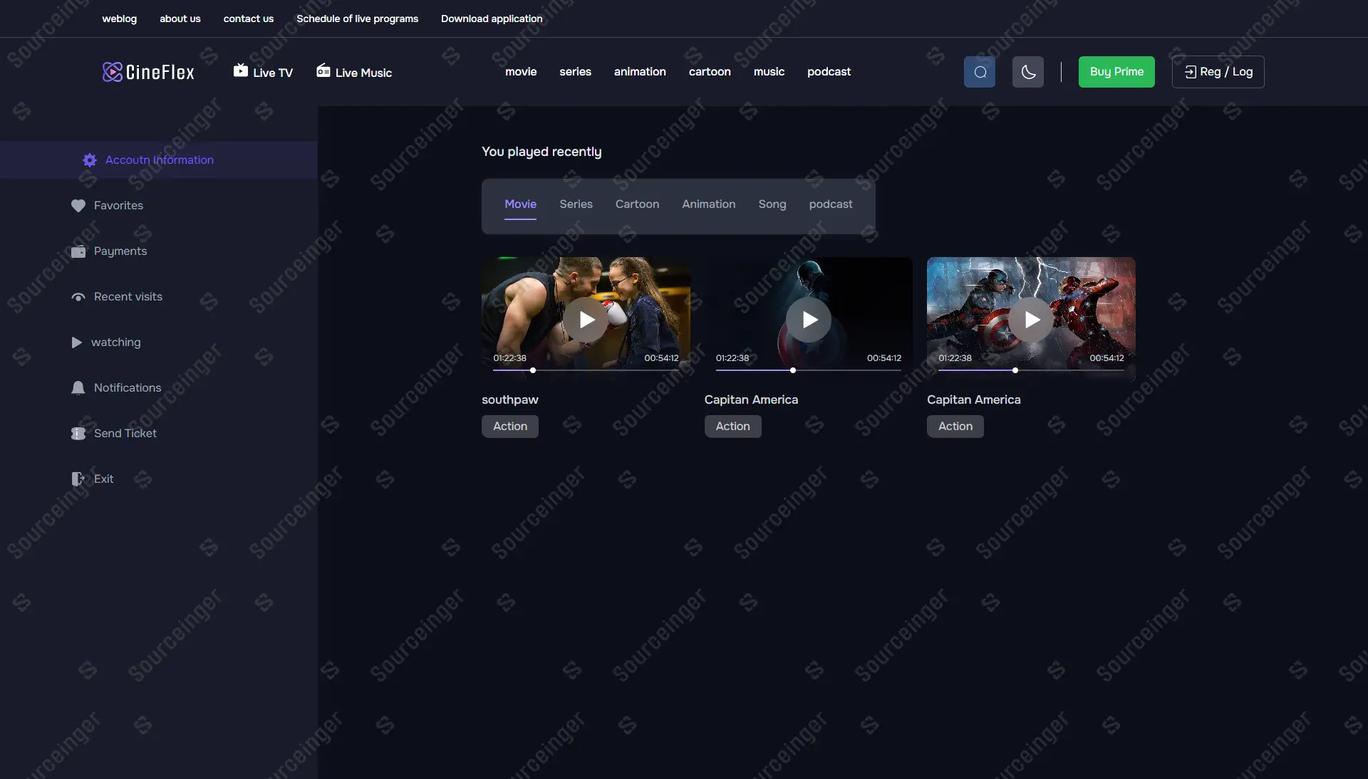
Task: Open the podcast tab in recently played
Action: tap(831, 204)
